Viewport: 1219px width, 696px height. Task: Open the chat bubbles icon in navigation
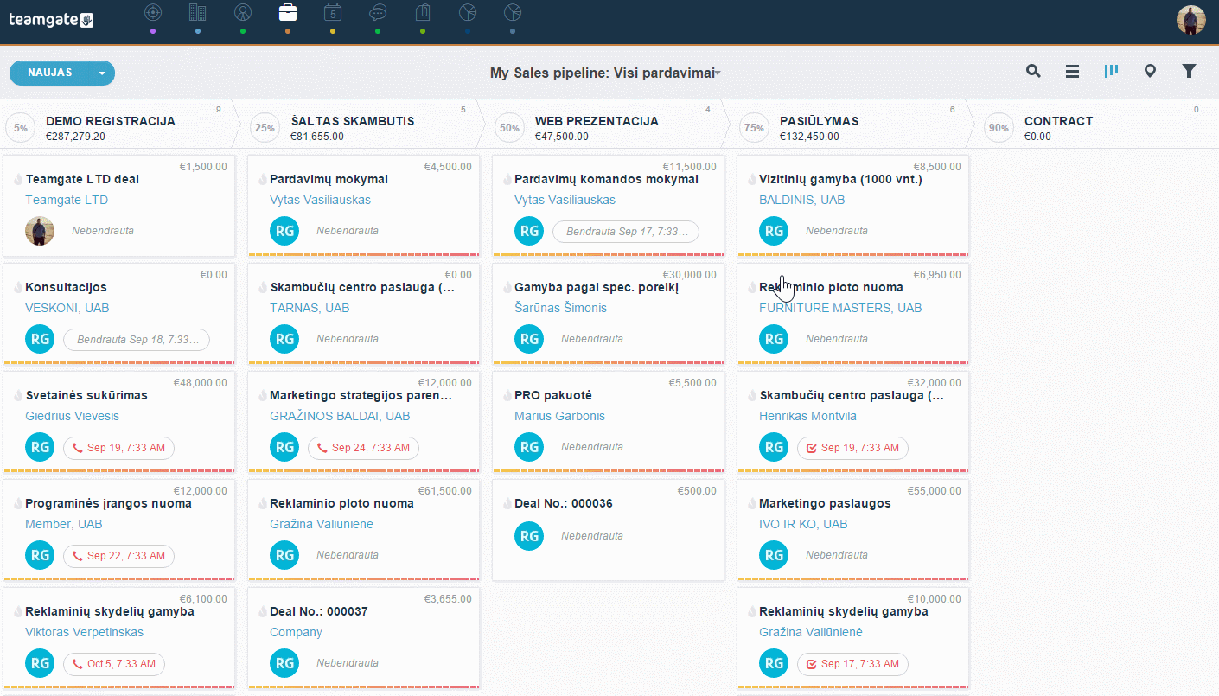[x=378, y=12]
